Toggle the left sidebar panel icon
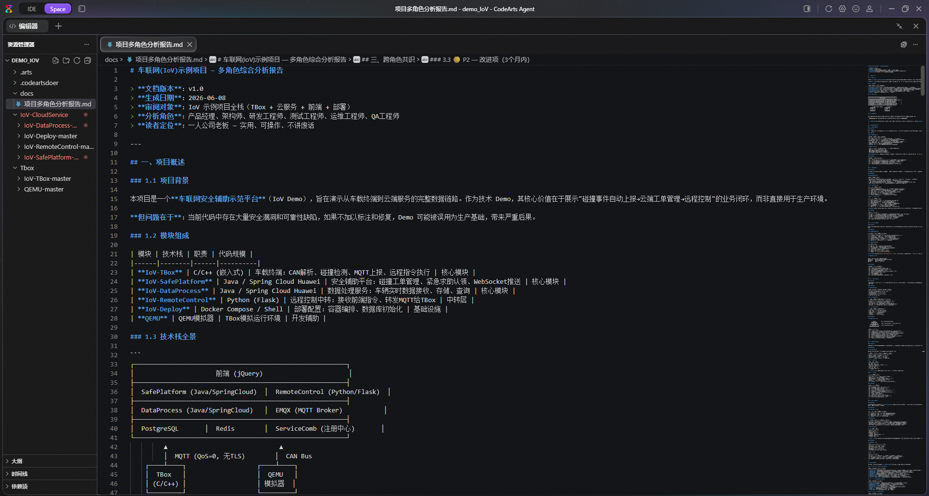The height and width of the screenshot is (496, 929). click(82, 9)
